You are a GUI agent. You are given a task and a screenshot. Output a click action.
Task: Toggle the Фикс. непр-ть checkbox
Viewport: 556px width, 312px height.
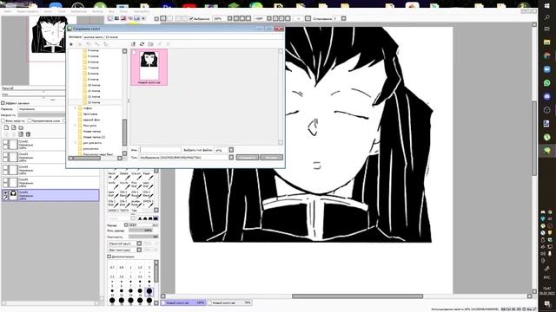click(x=3, y=120)
